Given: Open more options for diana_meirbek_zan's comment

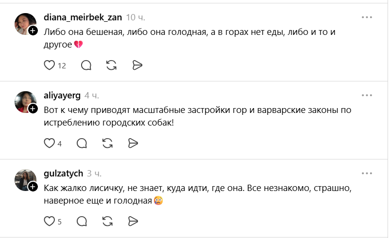Looking at the screenshot, I should pos(367,17).
